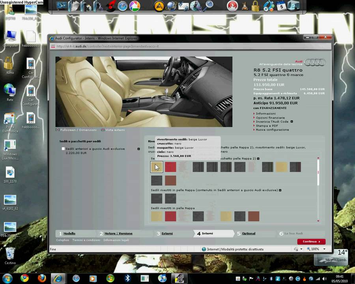Open iTunes from the taskbar

click(162, 278)
